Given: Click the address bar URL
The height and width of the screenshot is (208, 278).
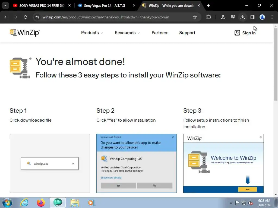Looking at the screenshot, I should (106, 17).
